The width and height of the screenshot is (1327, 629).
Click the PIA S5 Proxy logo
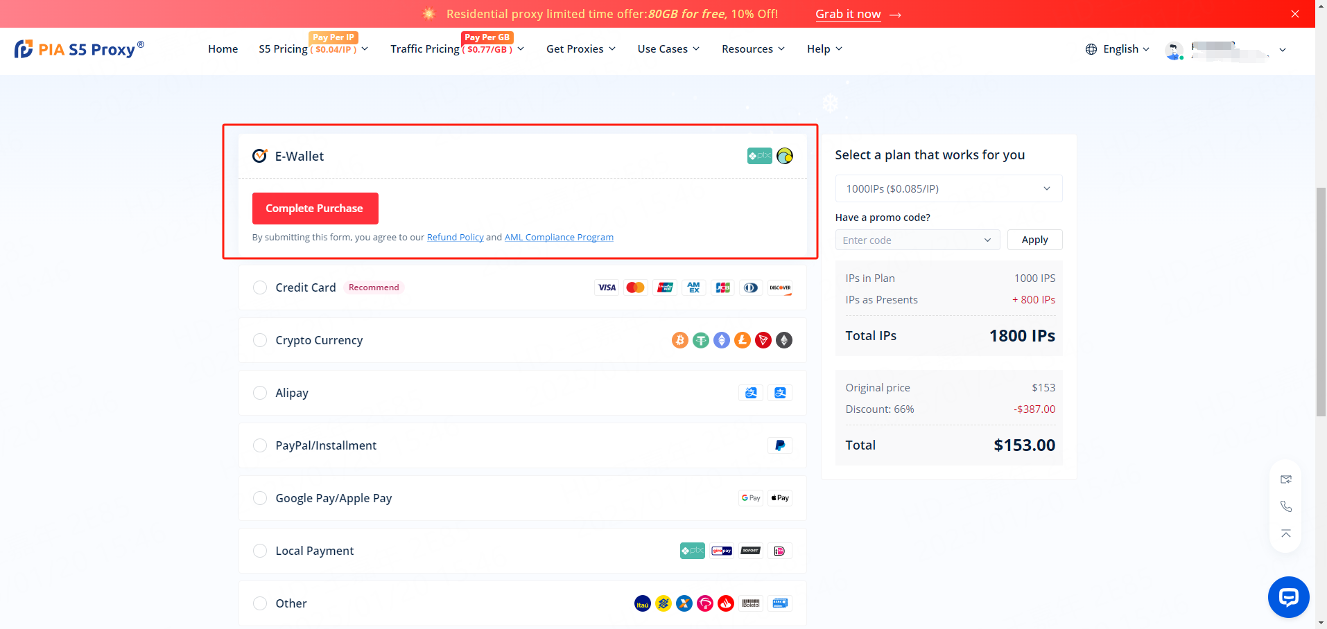[79, 49]
